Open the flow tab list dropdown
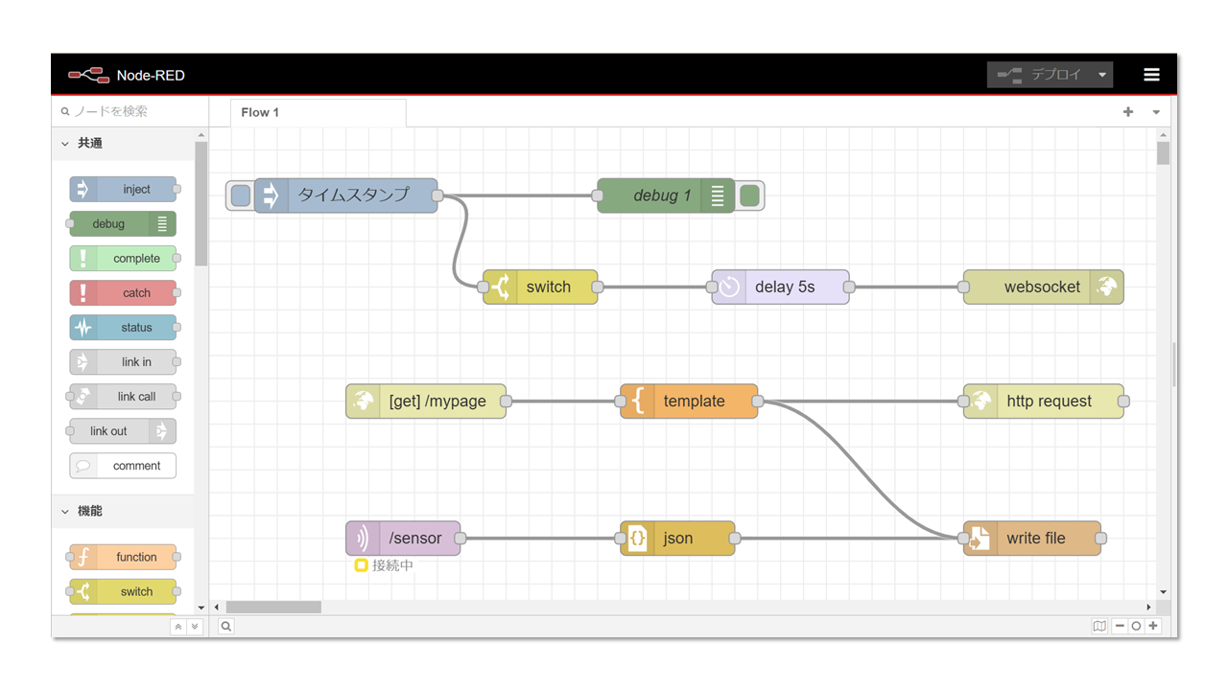This screenshot has height=690, width=1228. tap(1156, 112)
